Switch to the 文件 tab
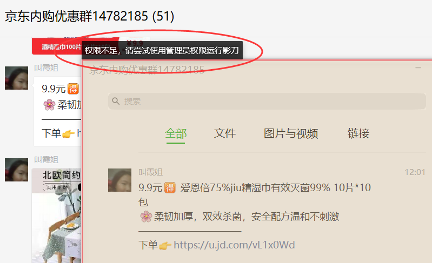 coord(225,134)
